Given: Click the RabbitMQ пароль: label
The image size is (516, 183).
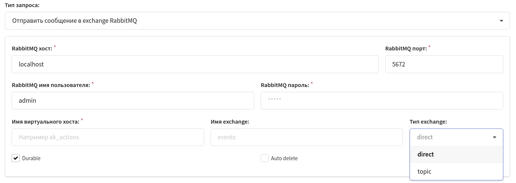Looking at the screenshot, I should point(285,85).
